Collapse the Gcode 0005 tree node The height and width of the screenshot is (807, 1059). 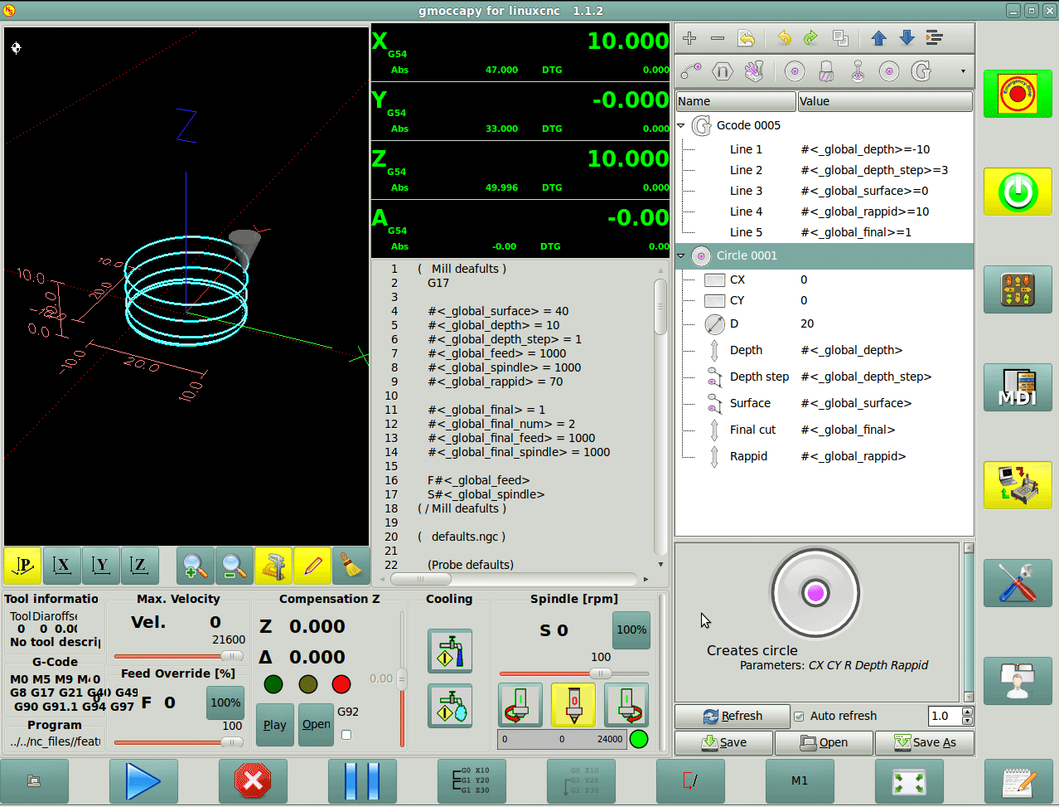(682, 126)
